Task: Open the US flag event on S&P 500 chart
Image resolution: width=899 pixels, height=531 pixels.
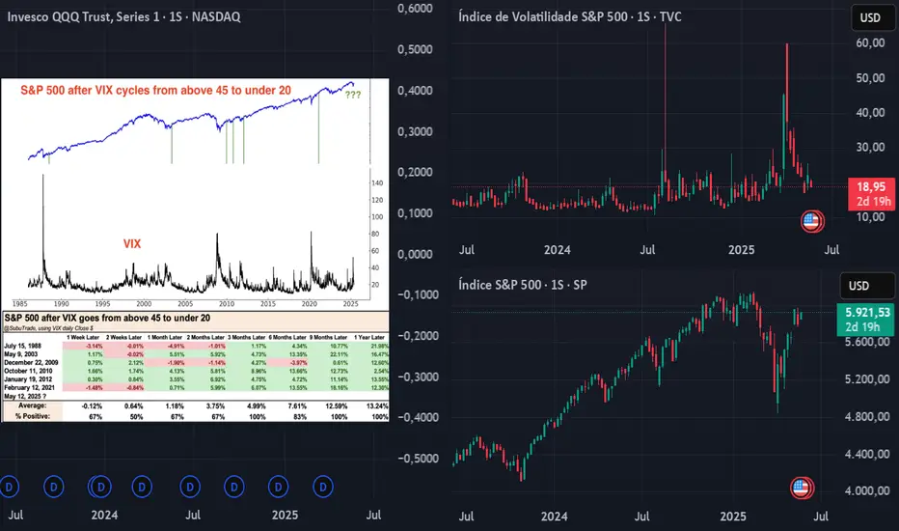Action: tap(801, 488)
